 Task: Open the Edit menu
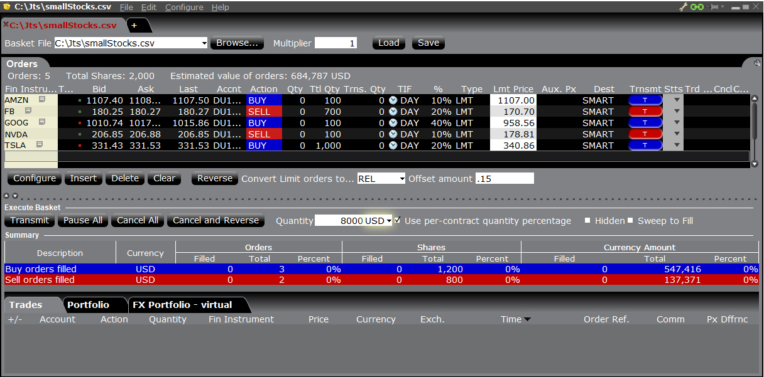[x=149, y=8]
